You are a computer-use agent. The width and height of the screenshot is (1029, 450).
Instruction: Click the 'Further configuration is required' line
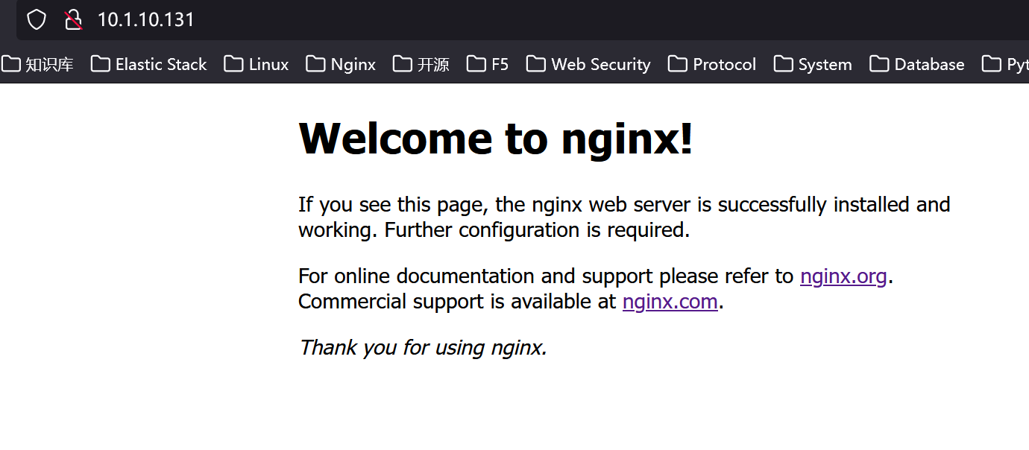point(537,229)
